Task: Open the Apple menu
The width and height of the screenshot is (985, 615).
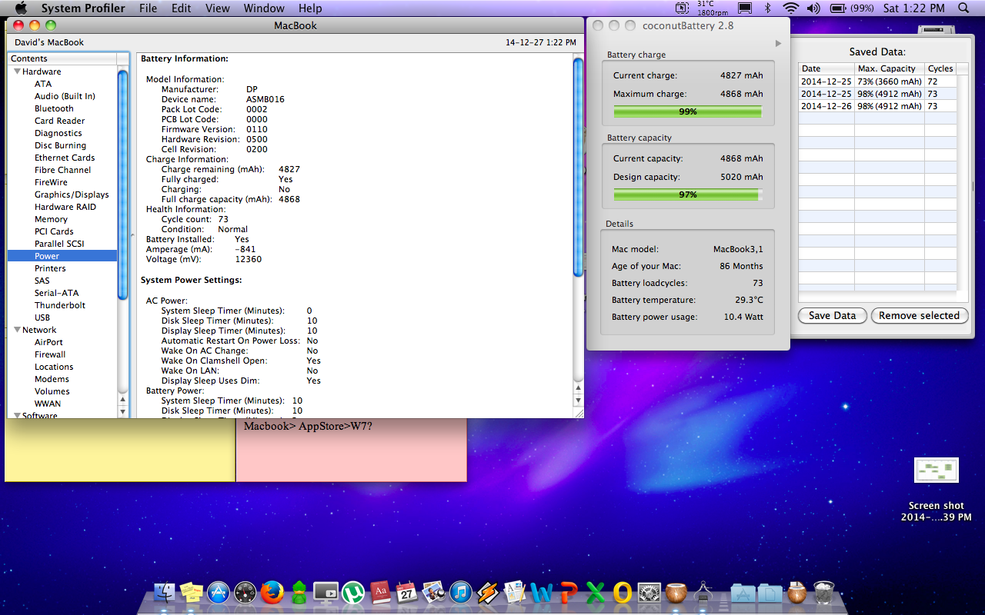Action: click(21, 8)
